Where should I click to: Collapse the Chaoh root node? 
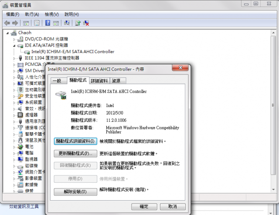[x=7, y=33]
